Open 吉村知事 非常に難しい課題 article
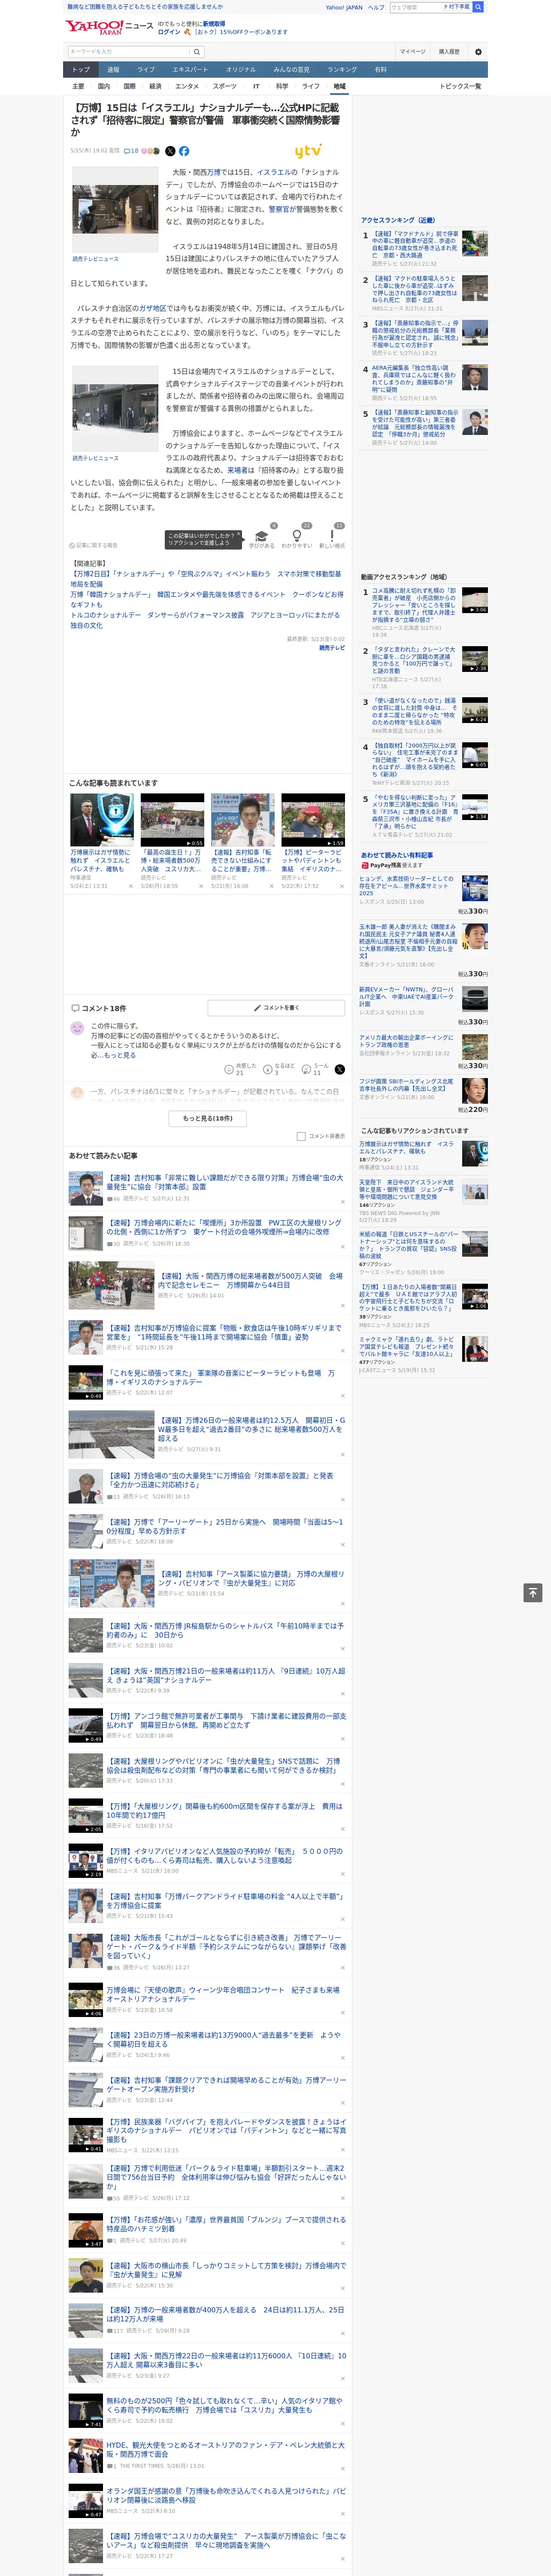551x2576 pixels. pyautogui.click(x=225, y=1182)
